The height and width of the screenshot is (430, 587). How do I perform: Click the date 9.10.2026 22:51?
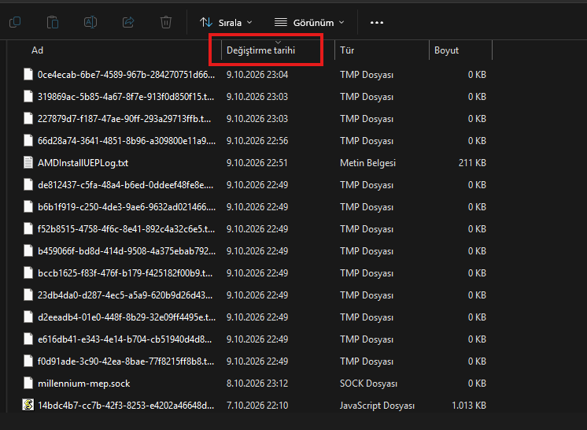coord(257,163)
